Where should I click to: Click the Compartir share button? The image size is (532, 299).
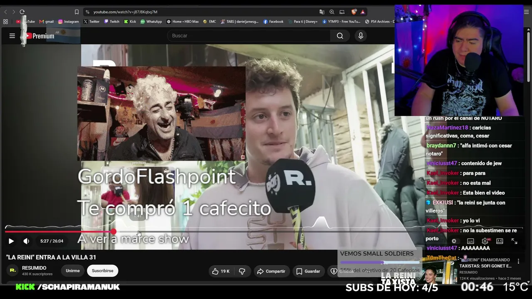click(x=271, y=271)
